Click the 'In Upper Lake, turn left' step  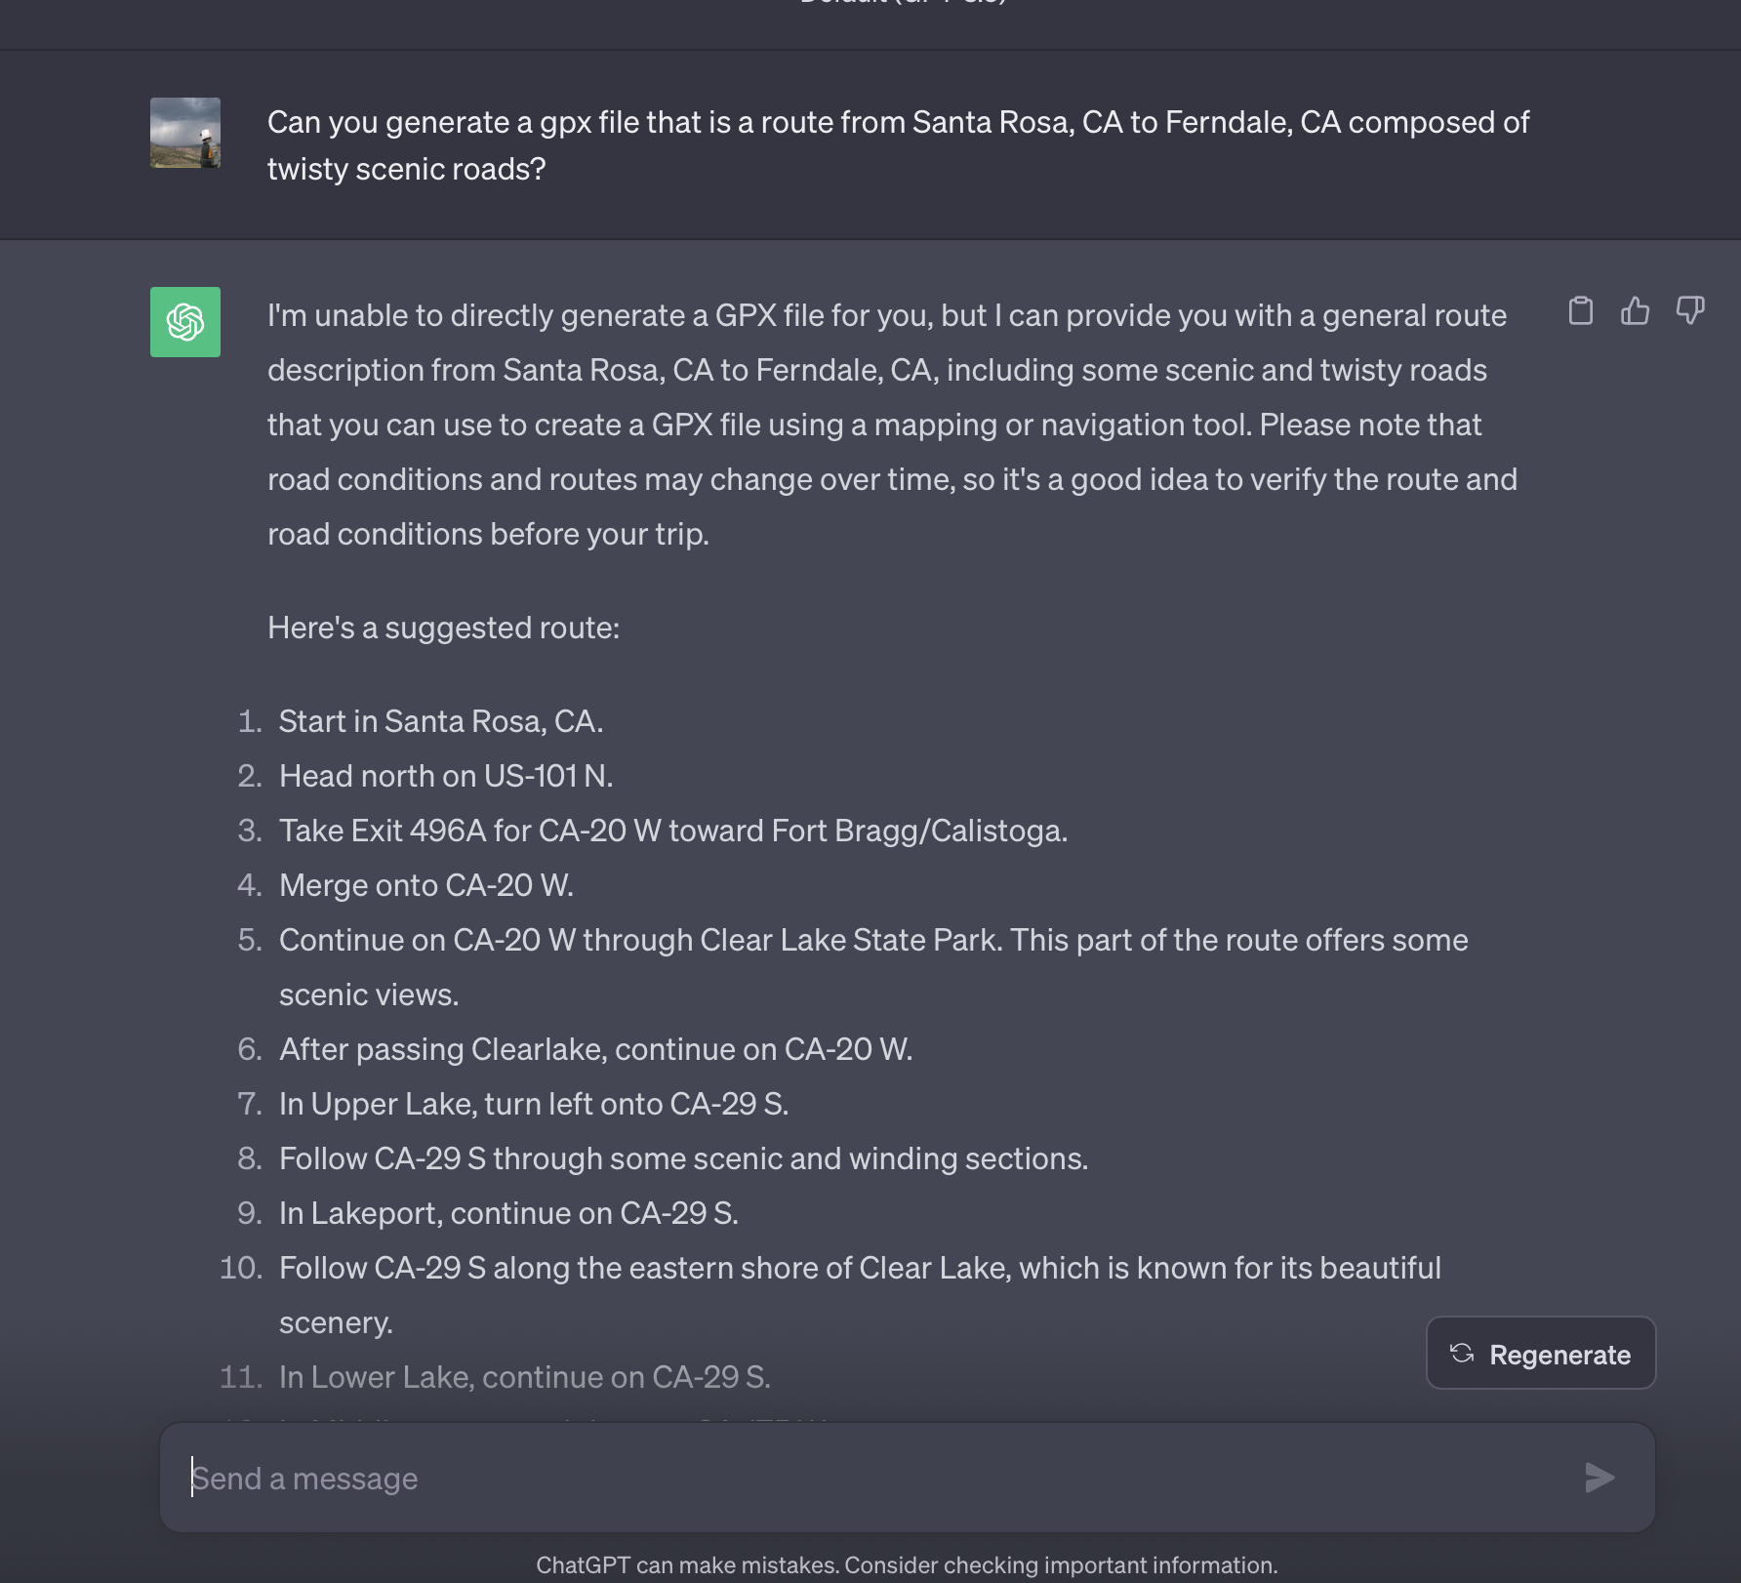pyautogui.click(x=534, y=1104)
